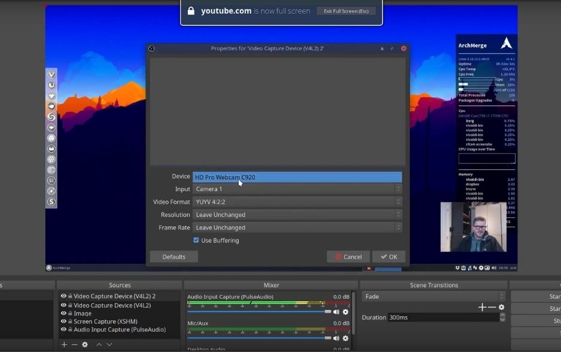This screenshot has height=352, width=561.
Task: Launch Vivaldi from the desktop dock
Action: coord(51,74)
